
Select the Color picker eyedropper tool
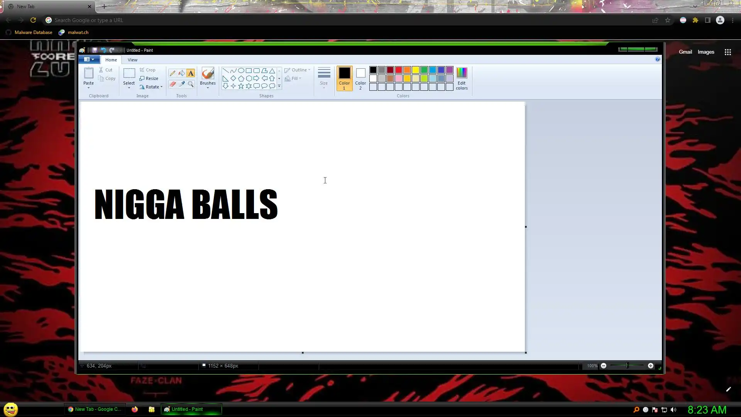tap(181, 84)
